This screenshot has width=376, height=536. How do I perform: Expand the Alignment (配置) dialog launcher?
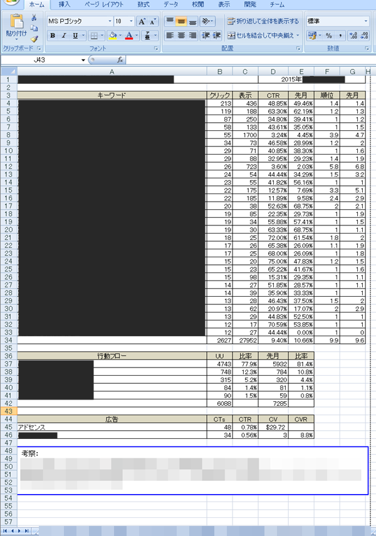pyautogui.click(x=298, y=49)
